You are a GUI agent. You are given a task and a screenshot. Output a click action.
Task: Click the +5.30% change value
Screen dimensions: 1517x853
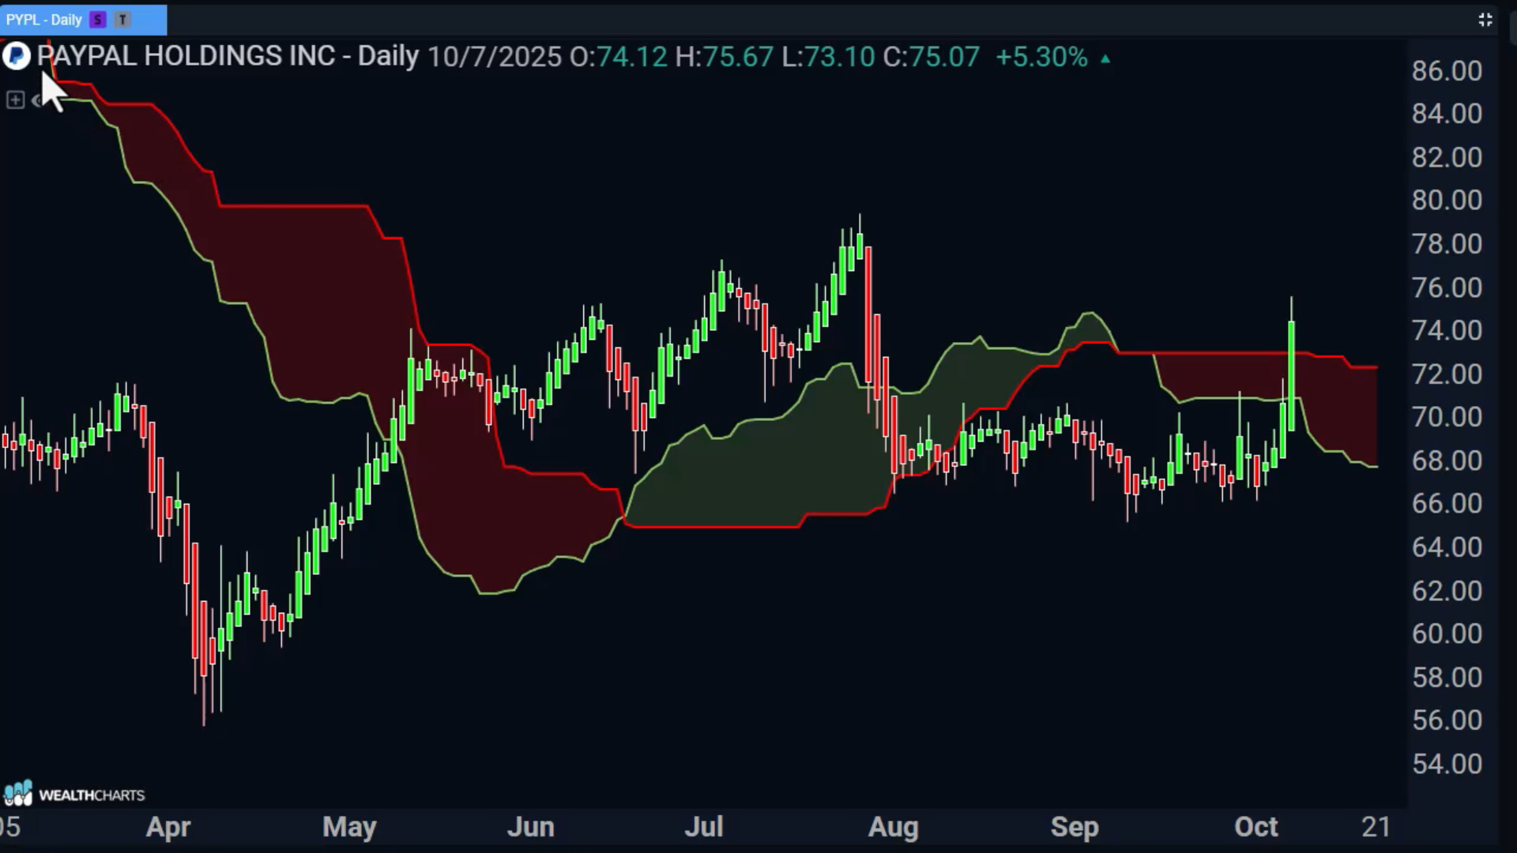[1041, 57]
